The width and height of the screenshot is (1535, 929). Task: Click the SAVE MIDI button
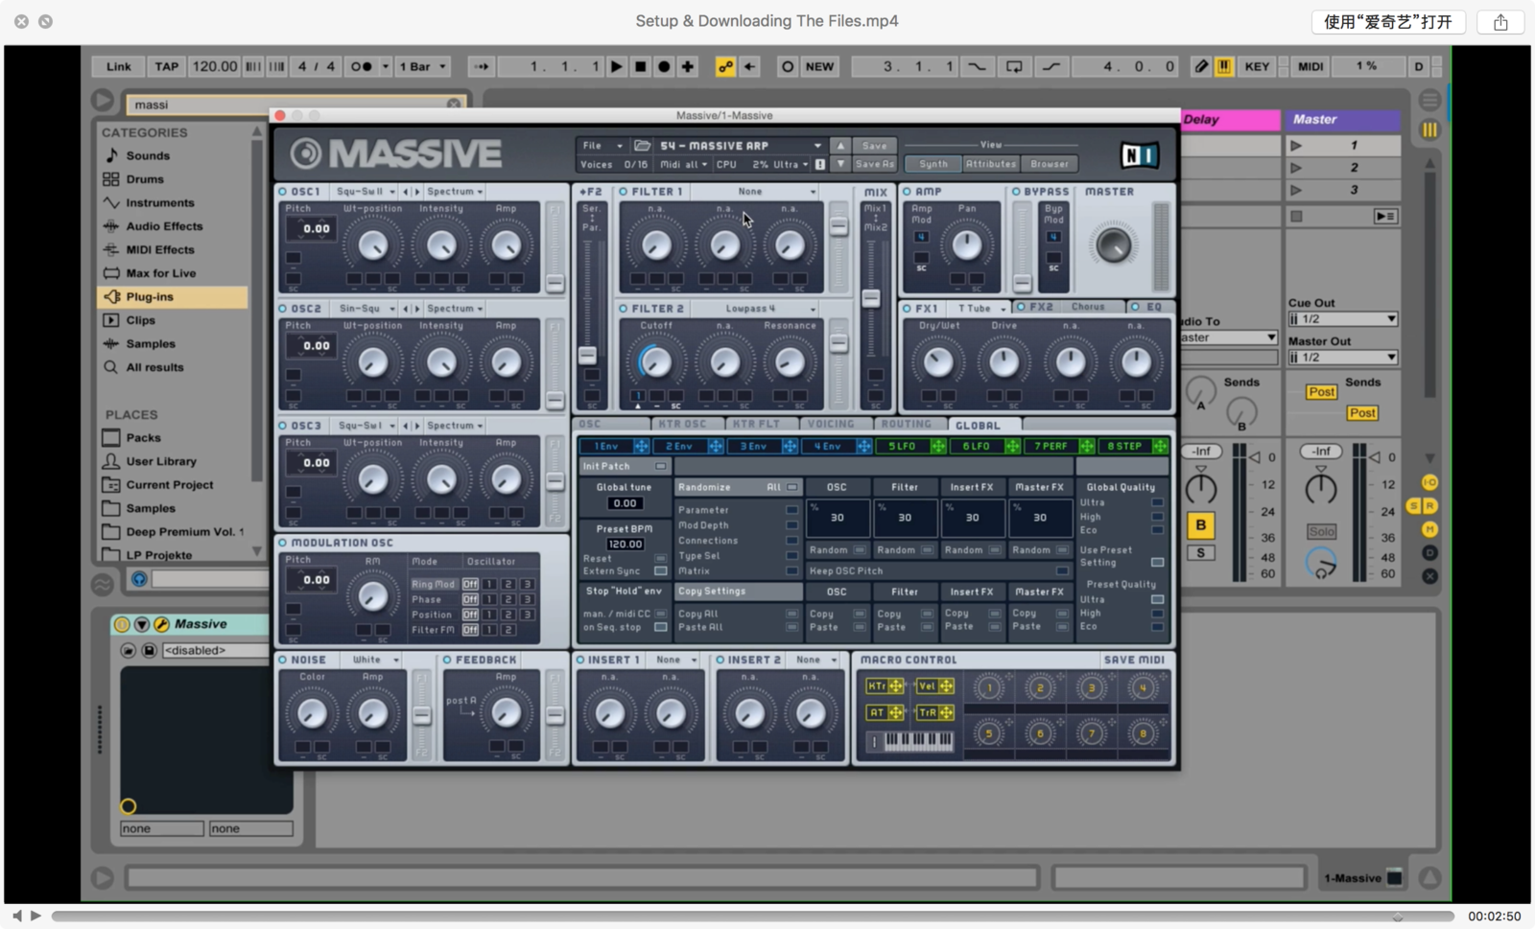tap(1134, 660)
